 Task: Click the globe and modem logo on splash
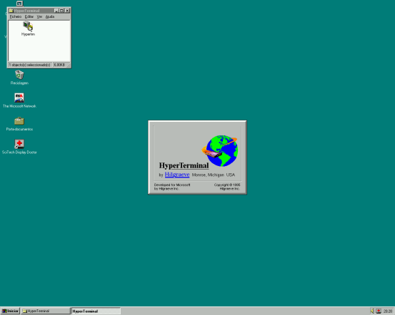220,150
